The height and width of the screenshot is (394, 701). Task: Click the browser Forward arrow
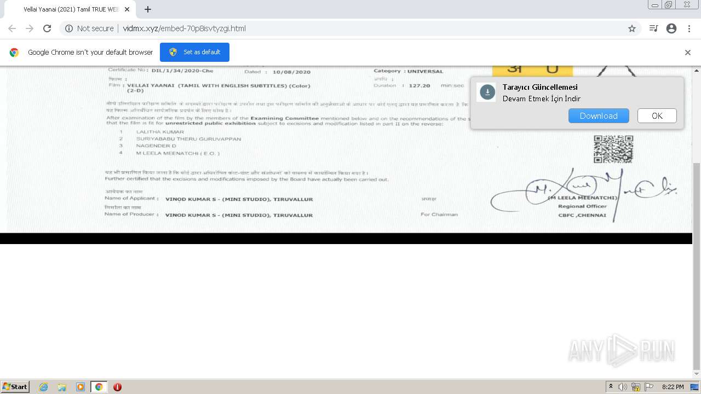click(30, 28)
